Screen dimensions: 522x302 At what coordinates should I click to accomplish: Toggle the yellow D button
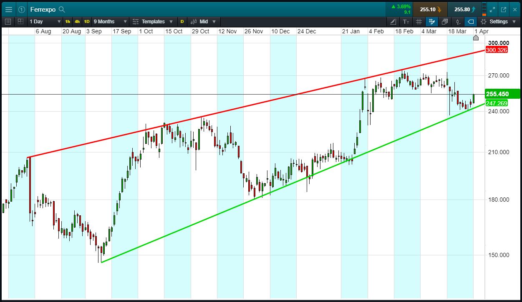pos(182,22)
